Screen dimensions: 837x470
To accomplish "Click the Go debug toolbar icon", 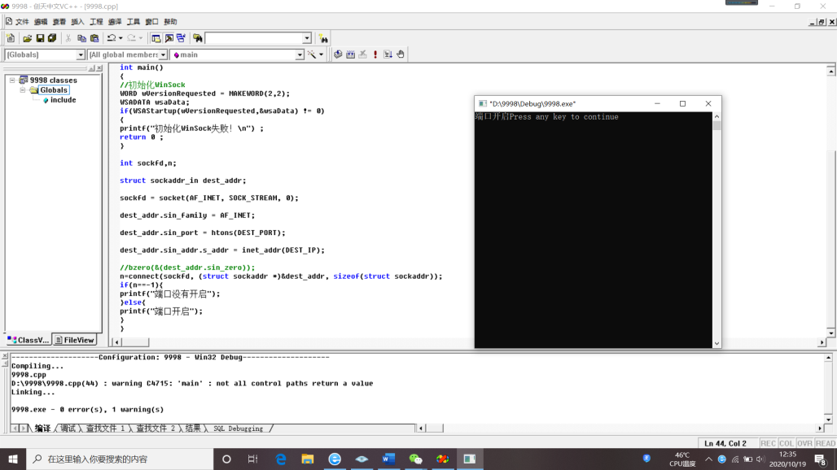I will [x=388, y=54].
